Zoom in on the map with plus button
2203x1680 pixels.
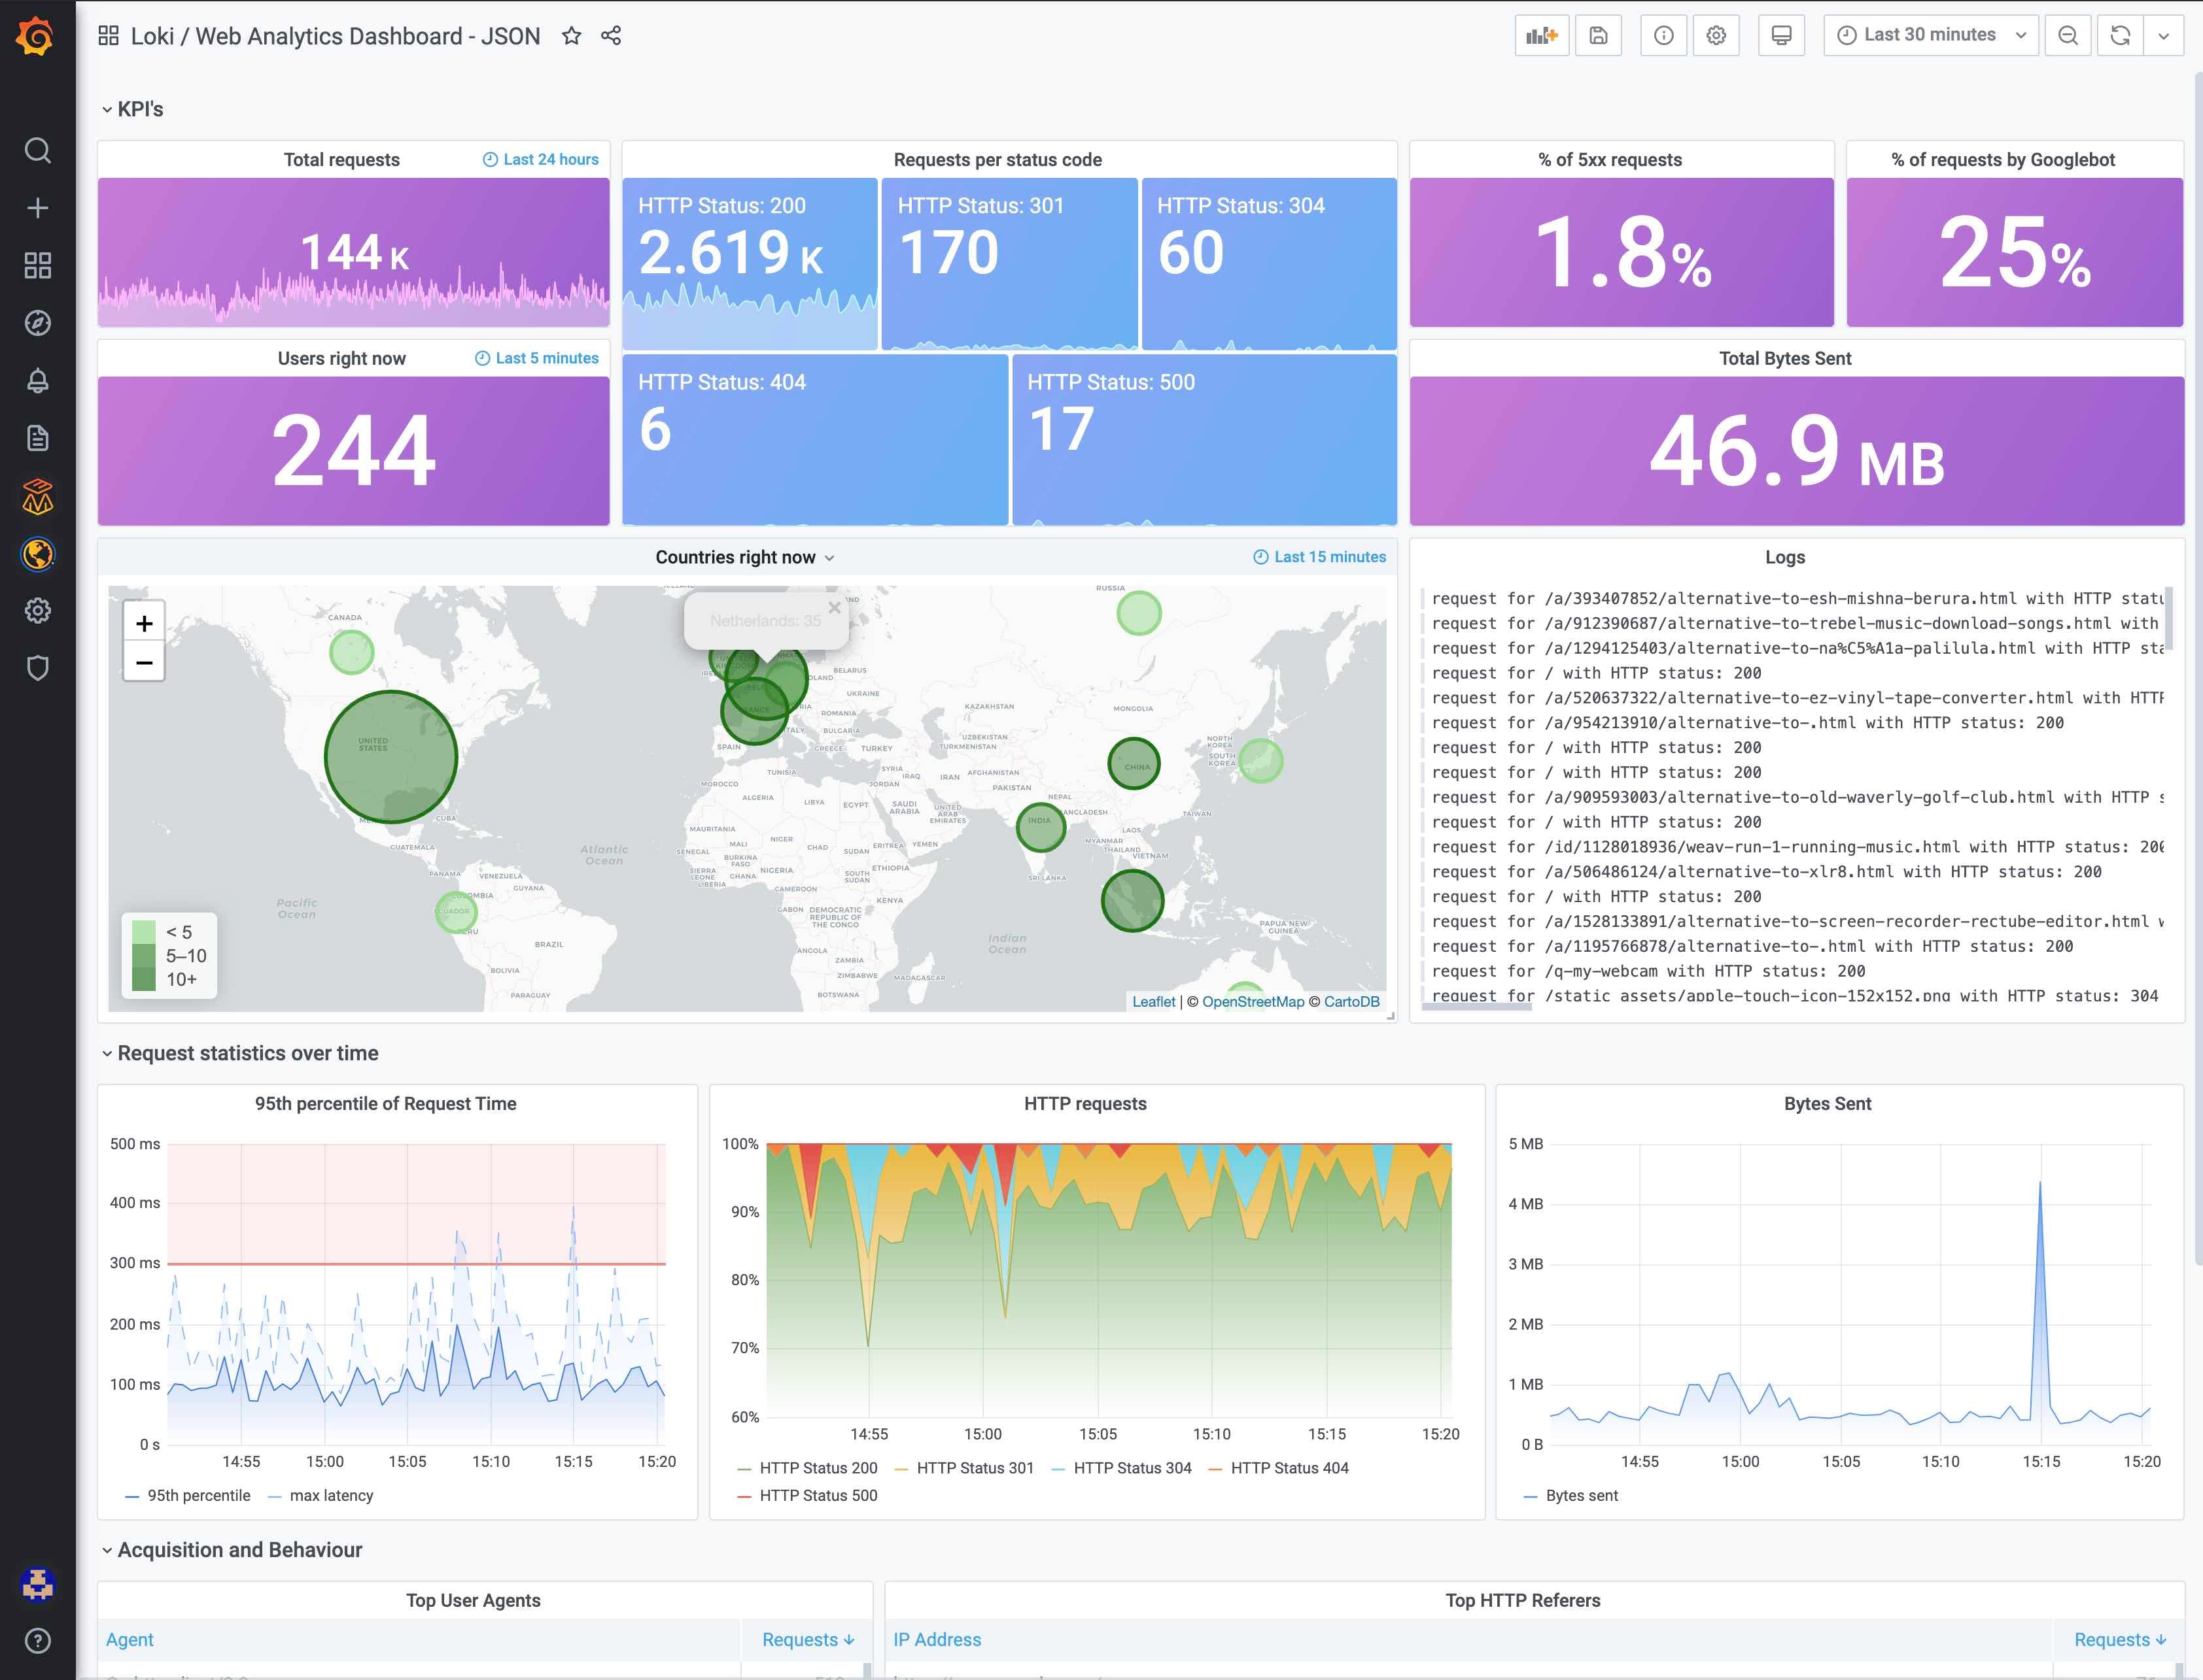point(144,624)
